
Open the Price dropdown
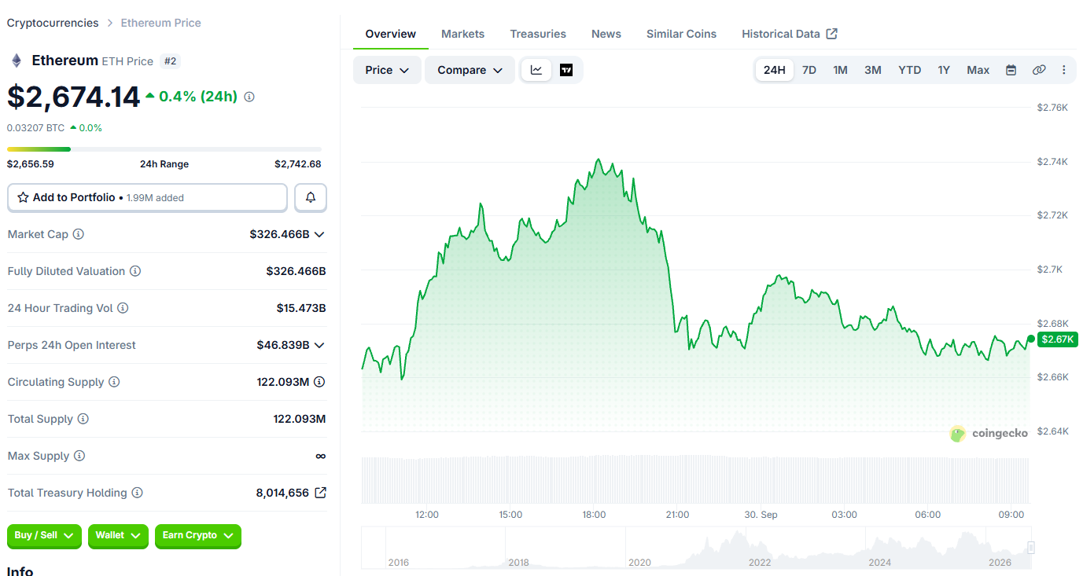387,70
